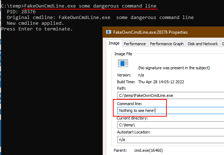Click '(No signature was present in the subject)' text

(174, 68)
